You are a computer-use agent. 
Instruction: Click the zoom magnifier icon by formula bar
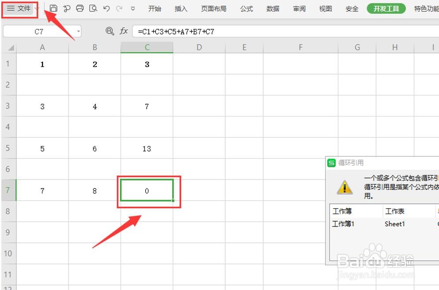pyautogui.click(x=110, y=31)
